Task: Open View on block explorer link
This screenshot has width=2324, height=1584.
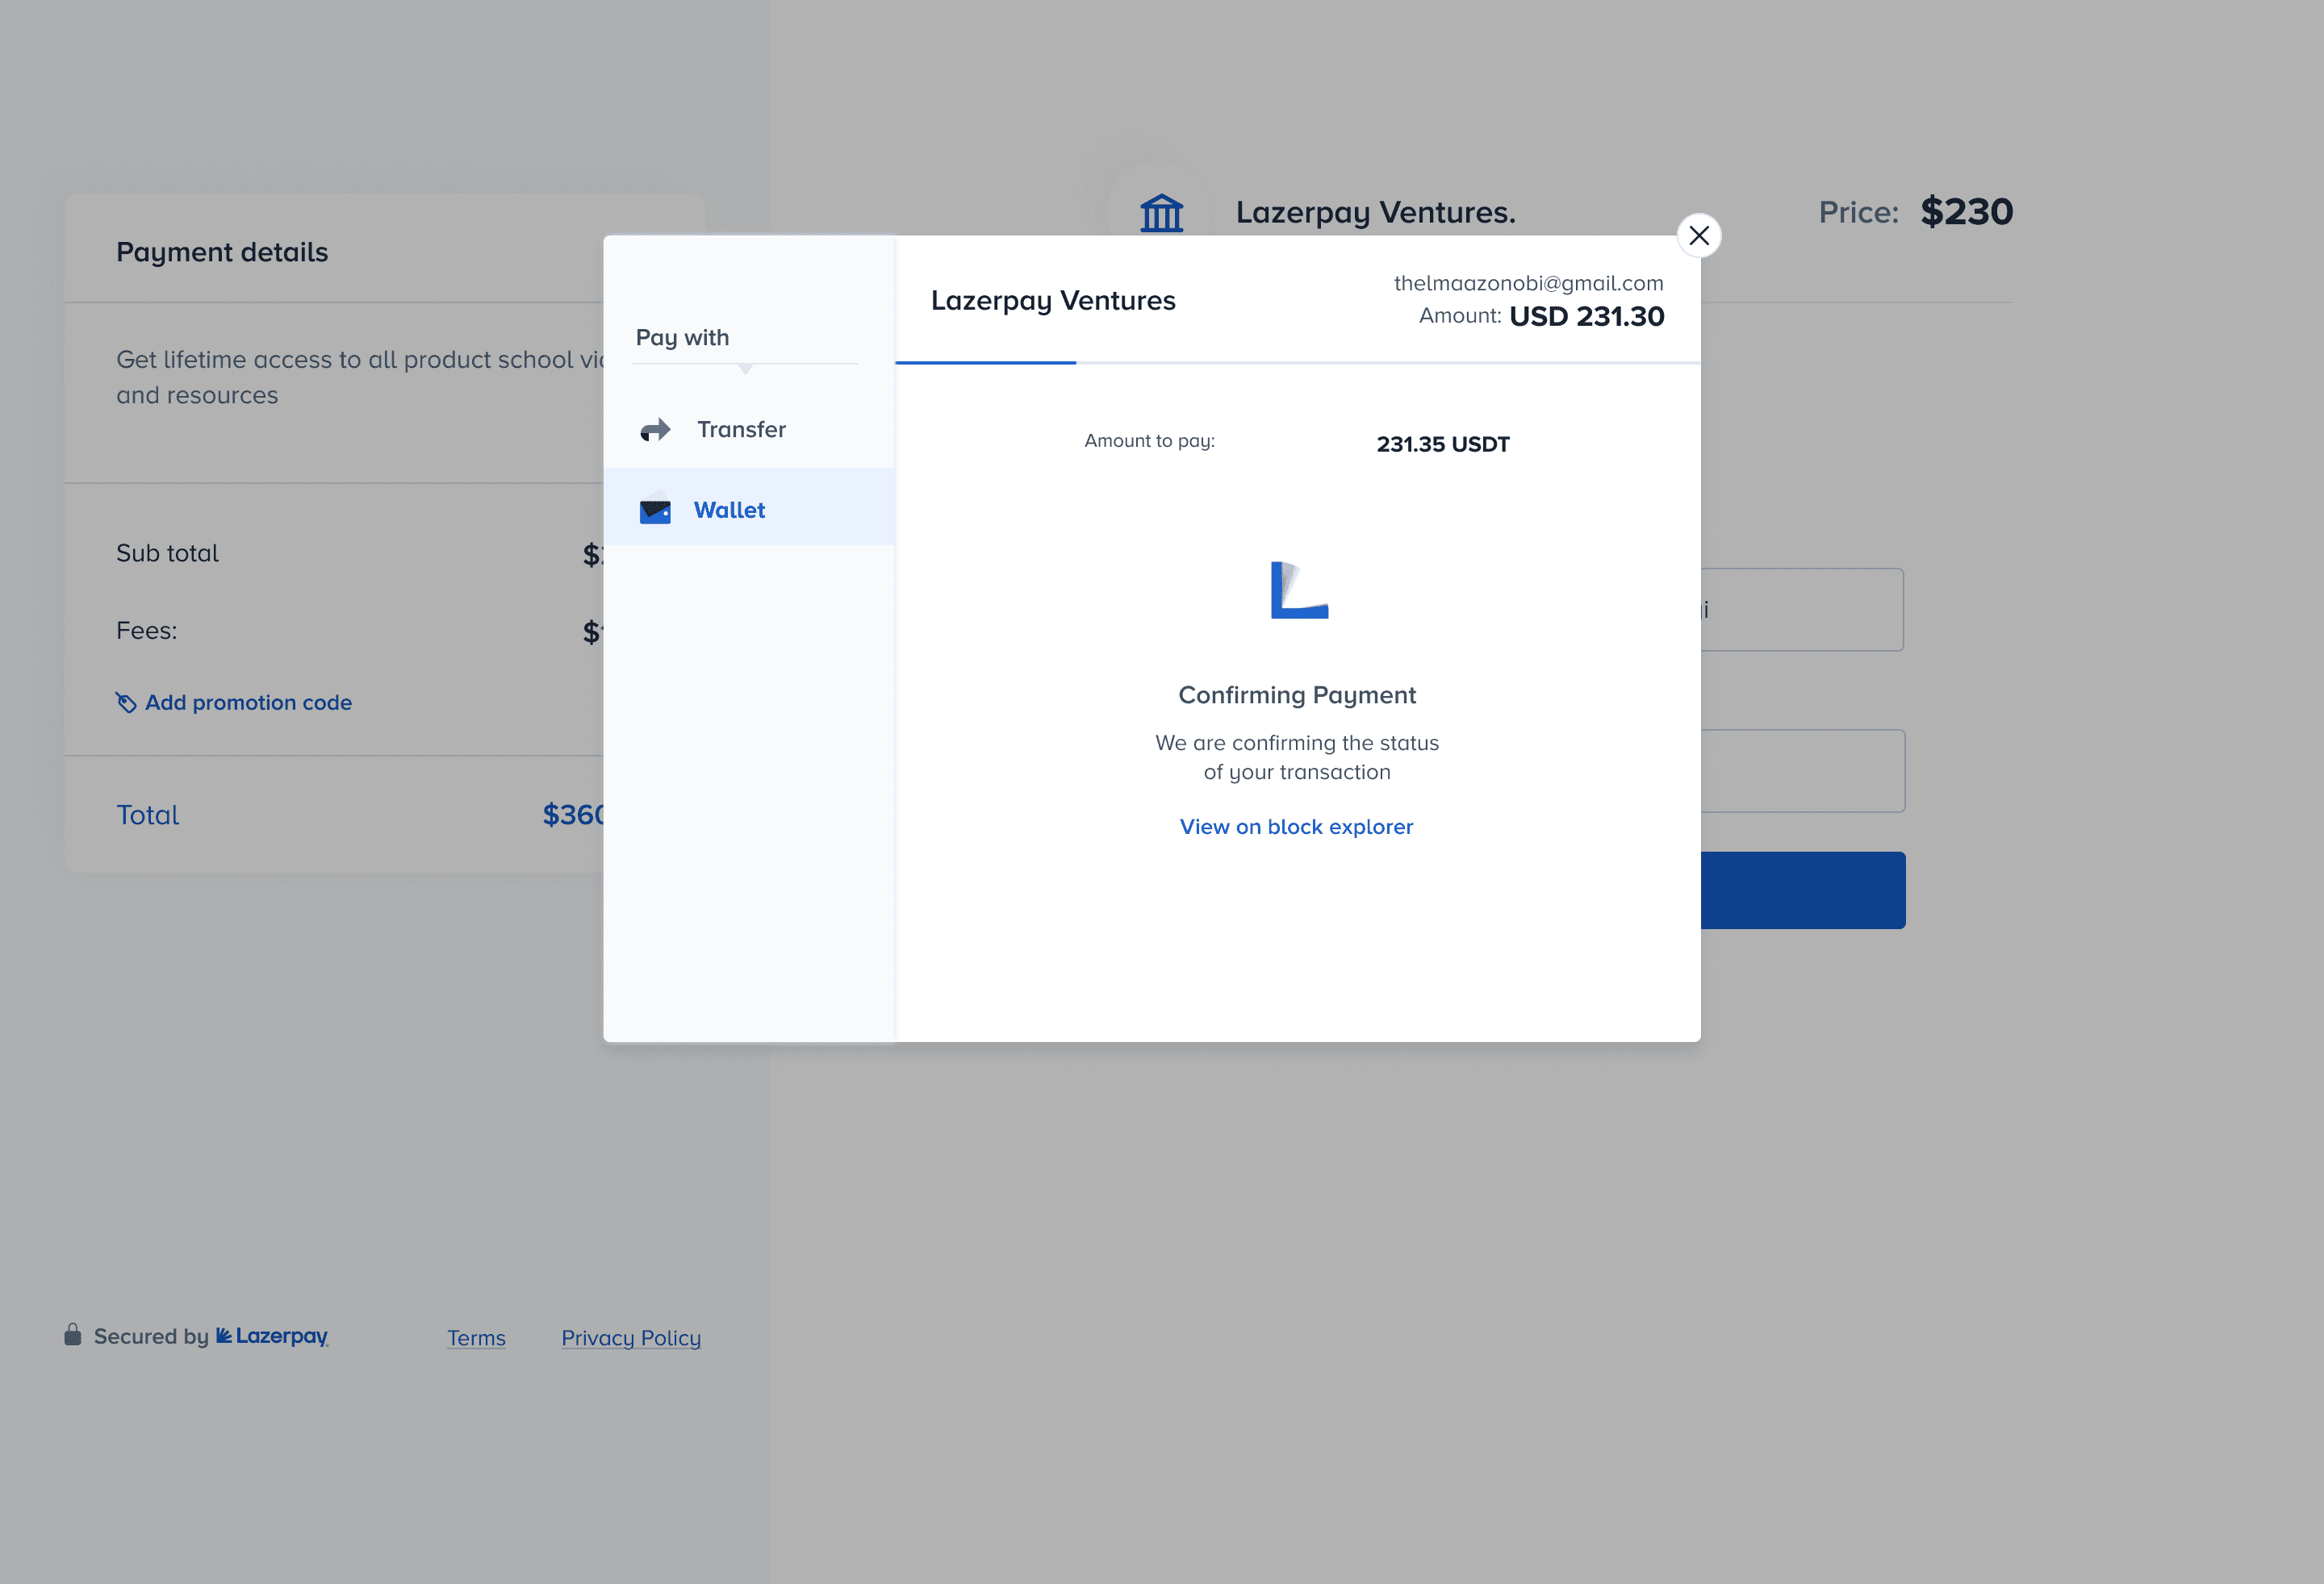Action: click(x=1296, y=827)
